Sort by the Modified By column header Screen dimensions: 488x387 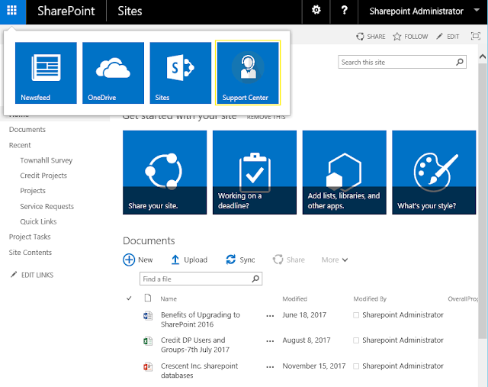click(370, 298)
